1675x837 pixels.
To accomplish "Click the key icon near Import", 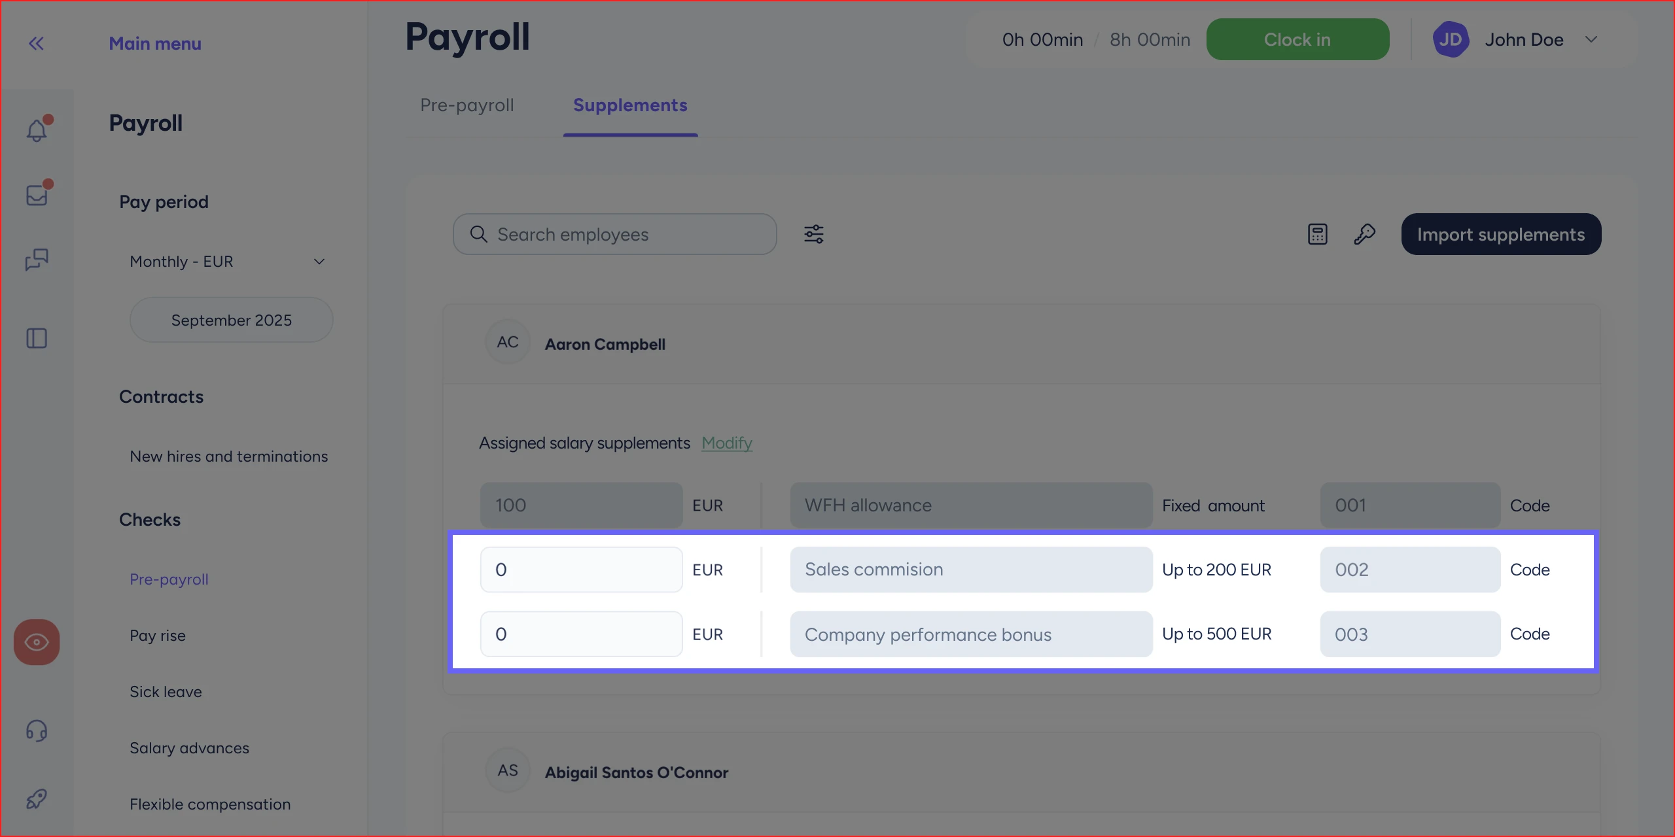I will pos(1364,234).
